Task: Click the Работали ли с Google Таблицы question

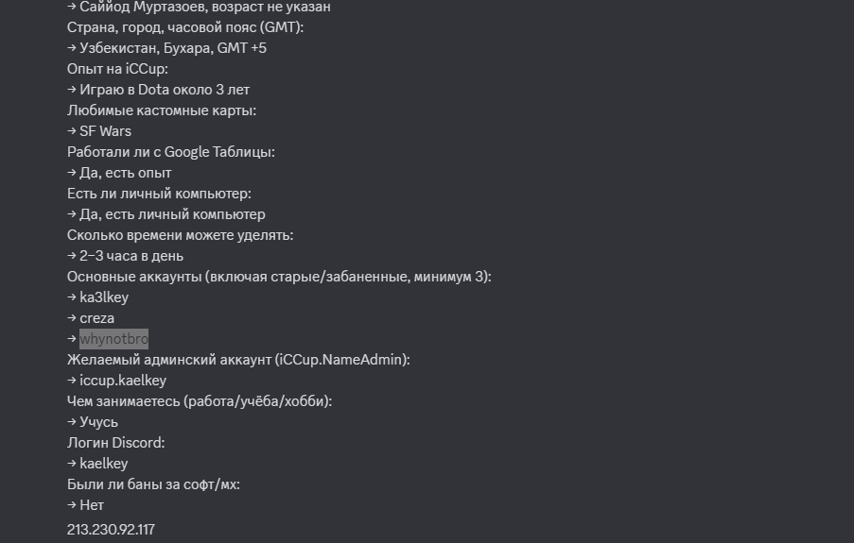Action: click(x=171, y=152)
